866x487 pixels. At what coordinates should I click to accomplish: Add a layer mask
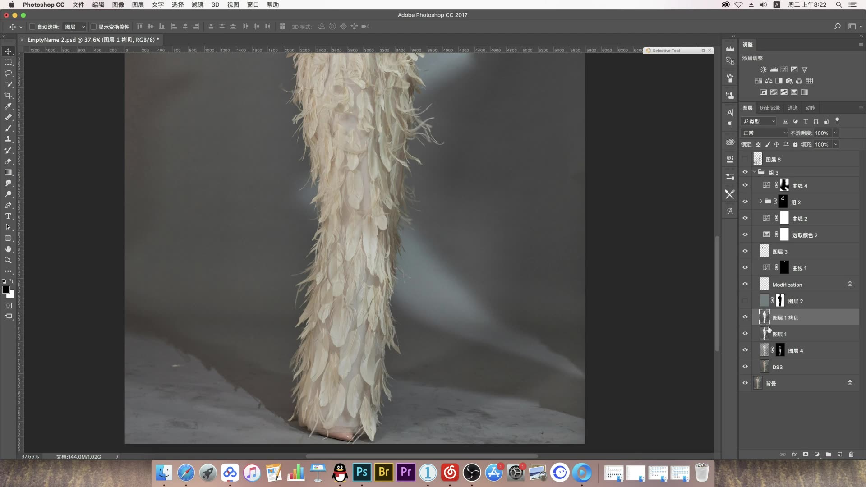point(806,455)
